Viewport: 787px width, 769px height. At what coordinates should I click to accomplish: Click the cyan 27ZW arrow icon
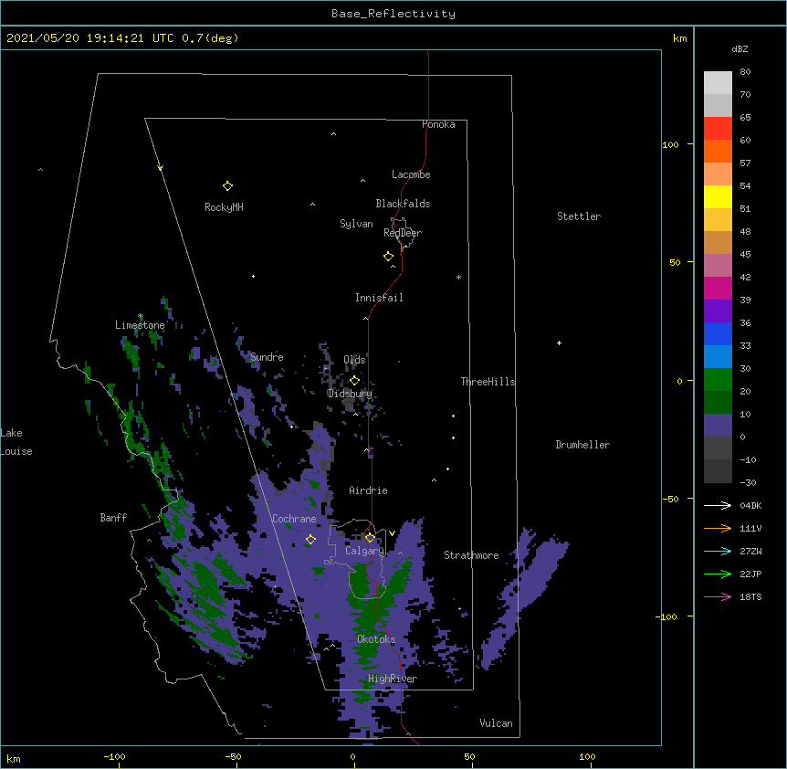[718, 551]
